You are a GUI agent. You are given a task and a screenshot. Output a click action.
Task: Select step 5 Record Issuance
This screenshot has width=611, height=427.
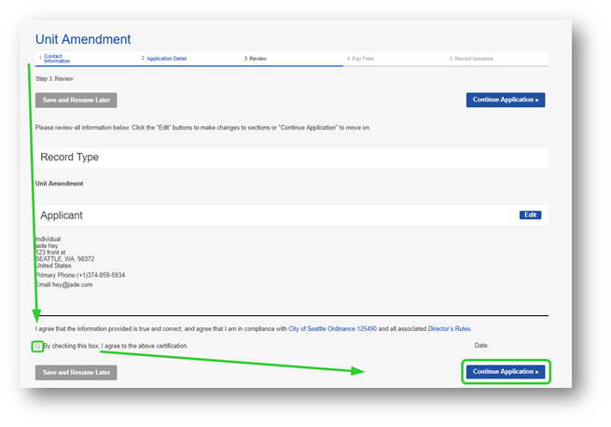473,58
